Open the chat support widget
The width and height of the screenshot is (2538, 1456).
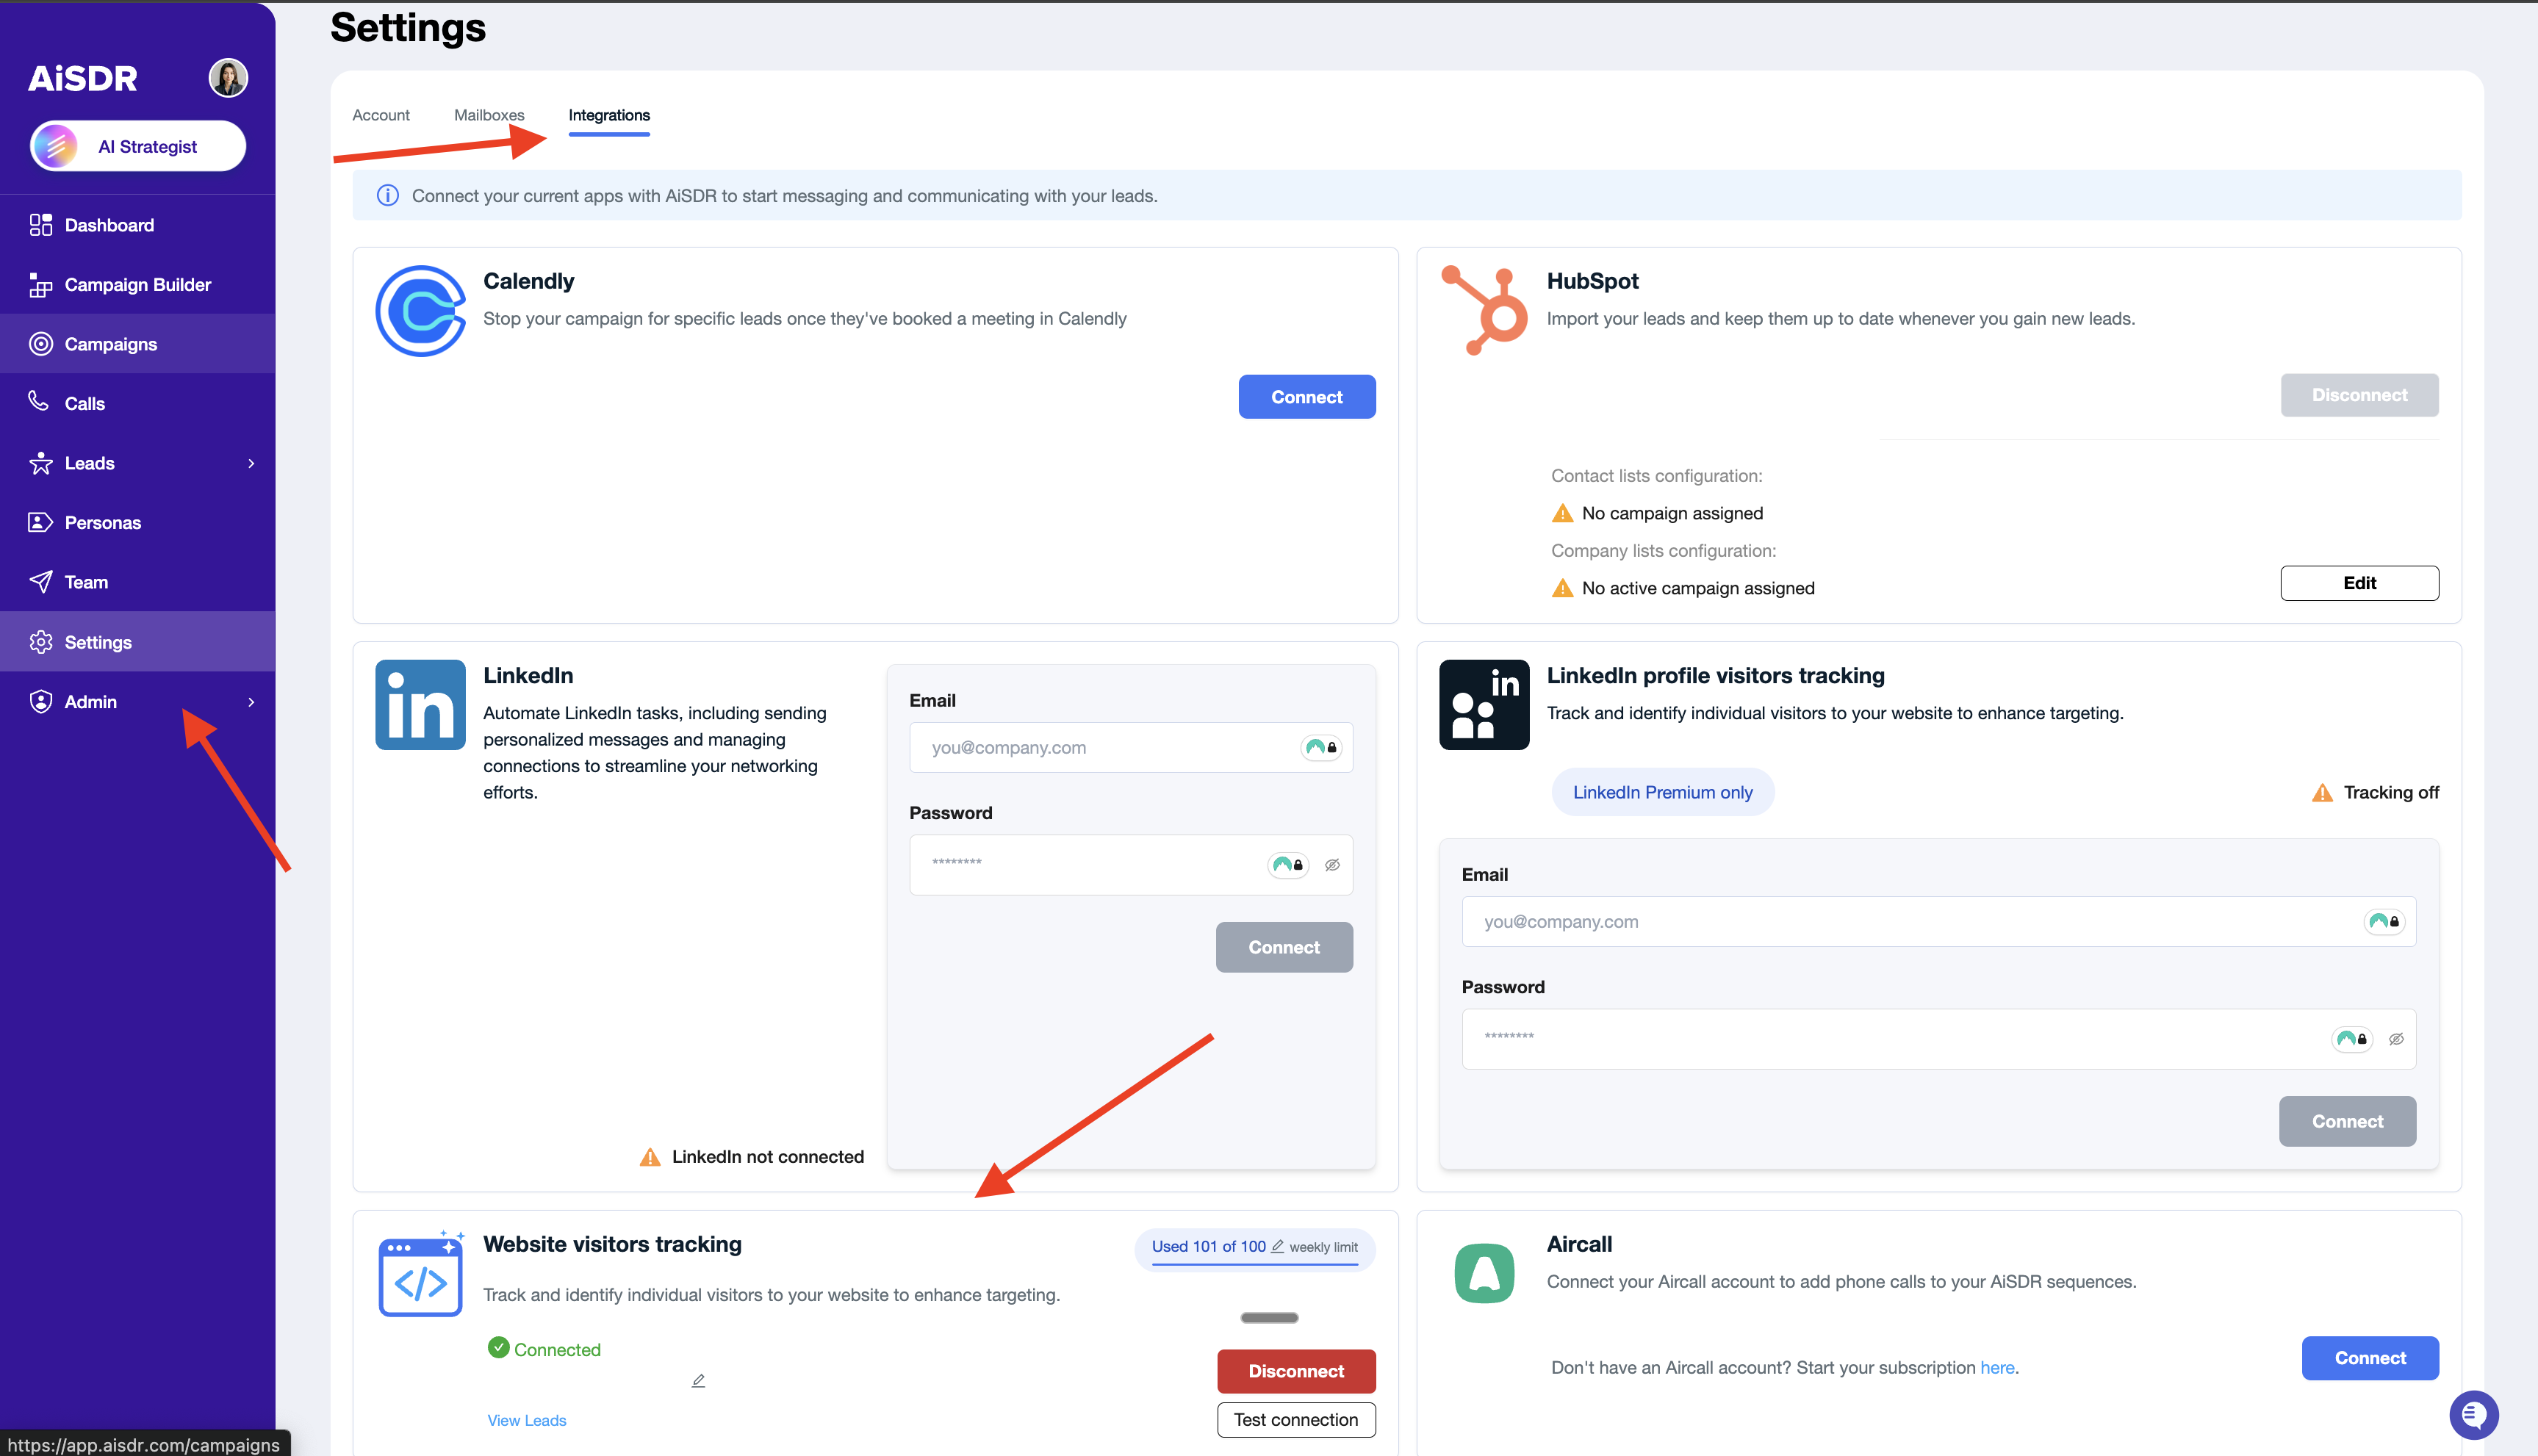tap(2474, 1415)
